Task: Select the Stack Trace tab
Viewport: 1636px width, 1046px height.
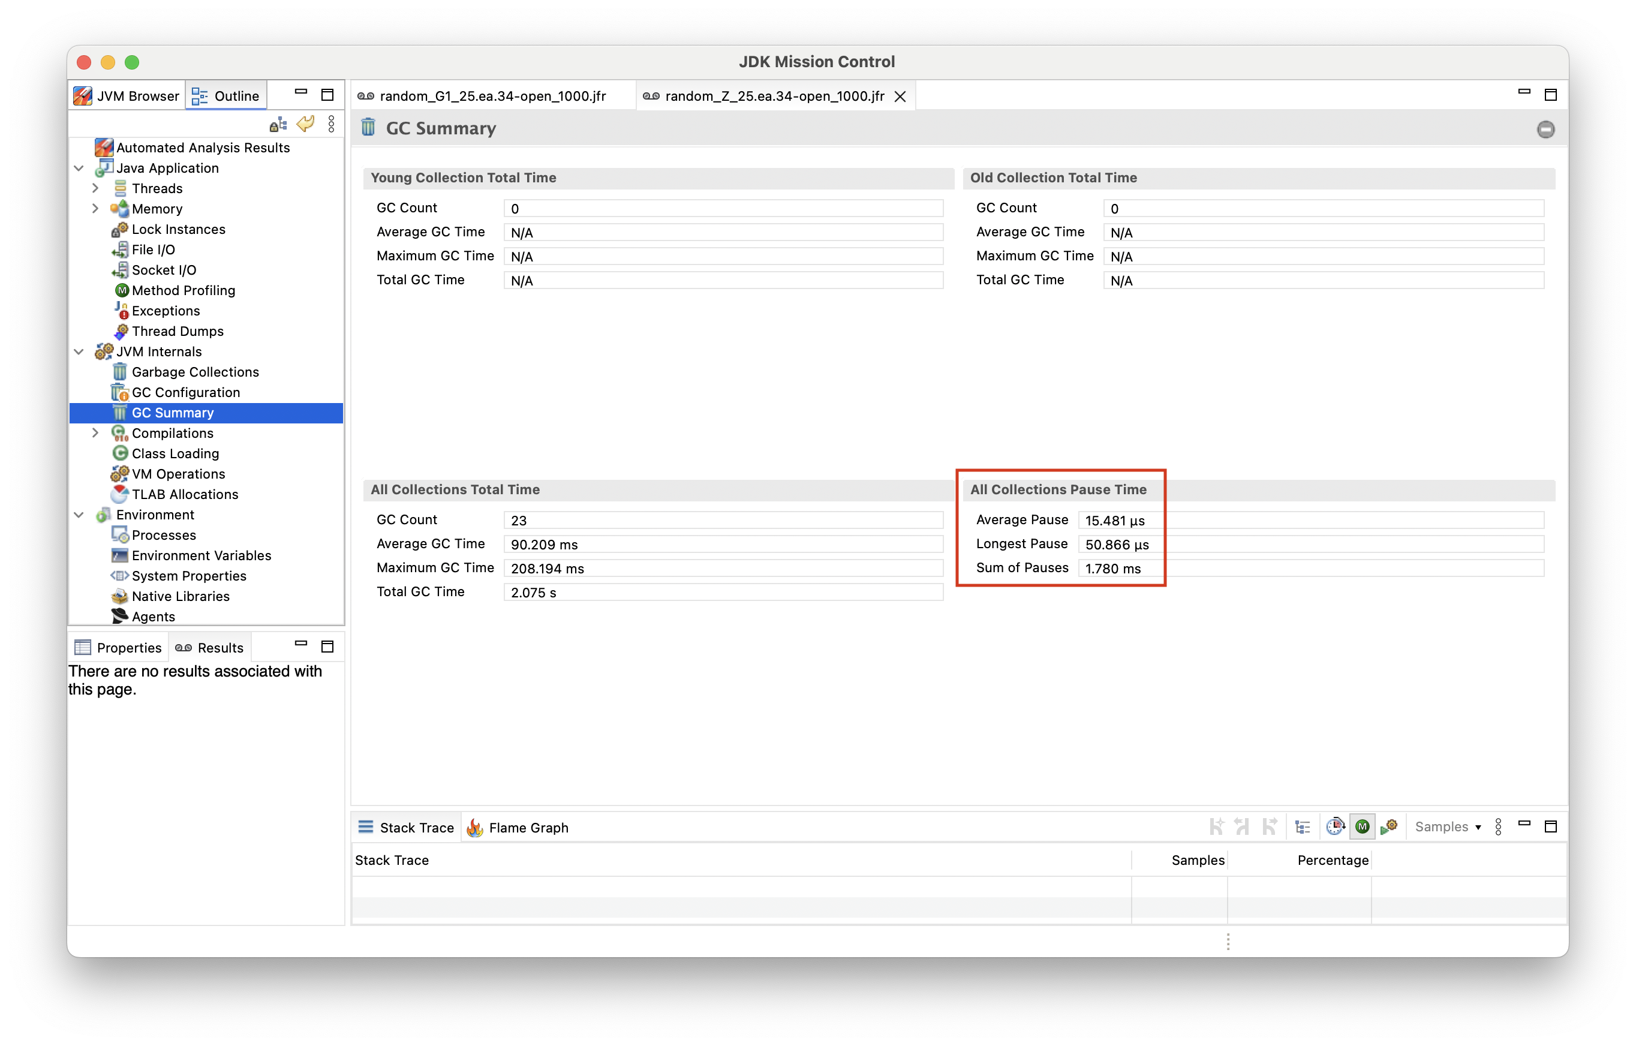Action: pyautogui.click(x=406, y=827)
